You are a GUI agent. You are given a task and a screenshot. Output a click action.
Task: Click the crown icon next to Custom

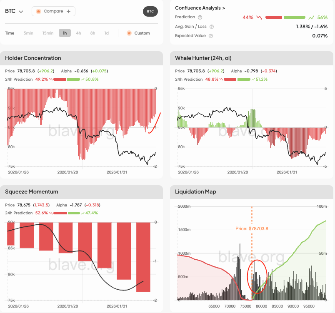[129, 33]
